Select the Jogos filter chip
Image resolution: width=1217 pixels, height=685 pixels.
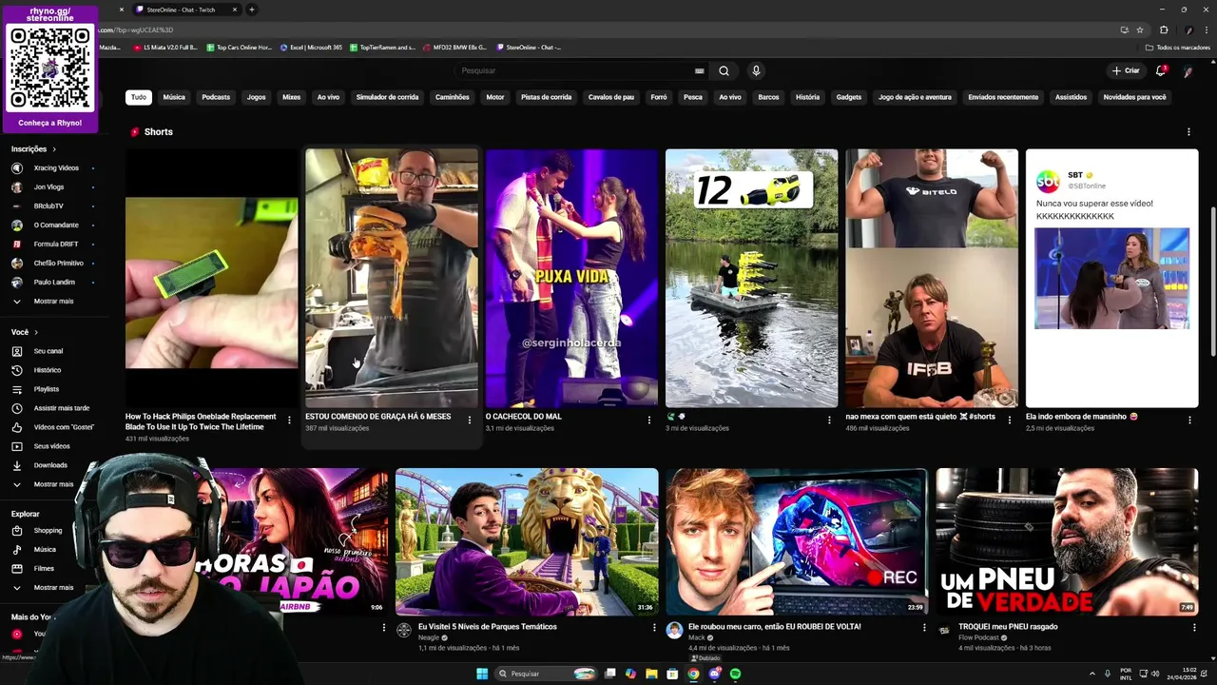[x=257, y=97]
